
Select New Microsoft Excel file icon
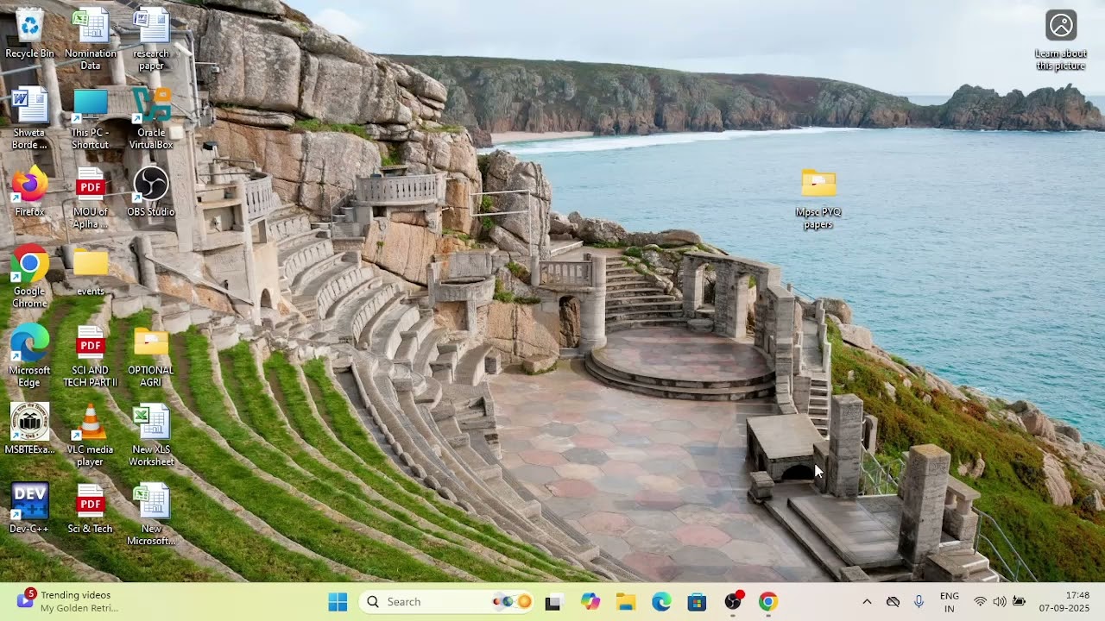point(151,515)
